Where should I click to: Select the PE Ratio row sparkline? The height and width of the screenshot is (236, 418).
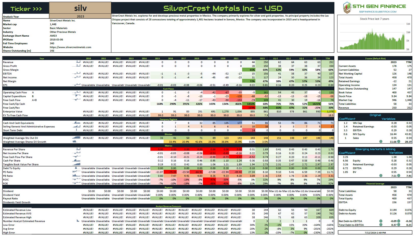click(x=77, y=172)
